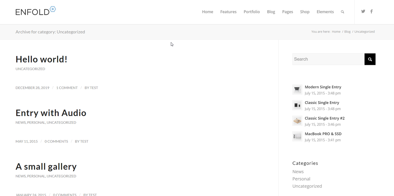
Task: Click the Enfold logo
Action: tap(36, 11)
